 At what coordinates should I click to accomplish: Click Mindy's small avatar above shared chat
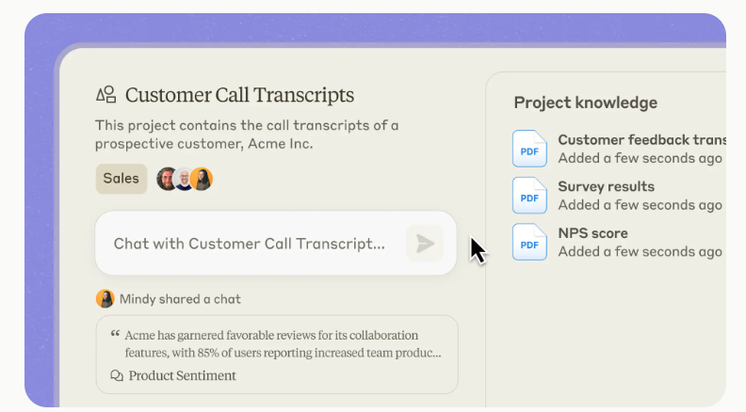pyautogui.click(x=105, y=299)
